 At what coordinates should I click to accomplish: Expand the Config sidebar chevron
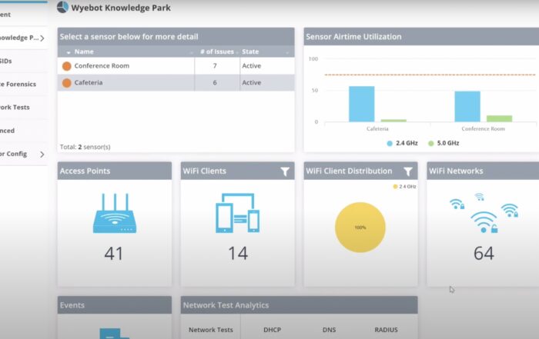point(42,155)
